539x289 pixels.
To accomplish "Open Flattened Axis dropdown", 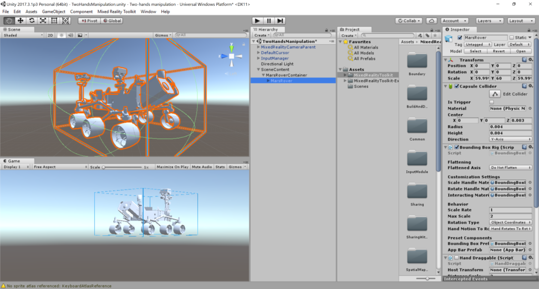I will pos(510,167).
